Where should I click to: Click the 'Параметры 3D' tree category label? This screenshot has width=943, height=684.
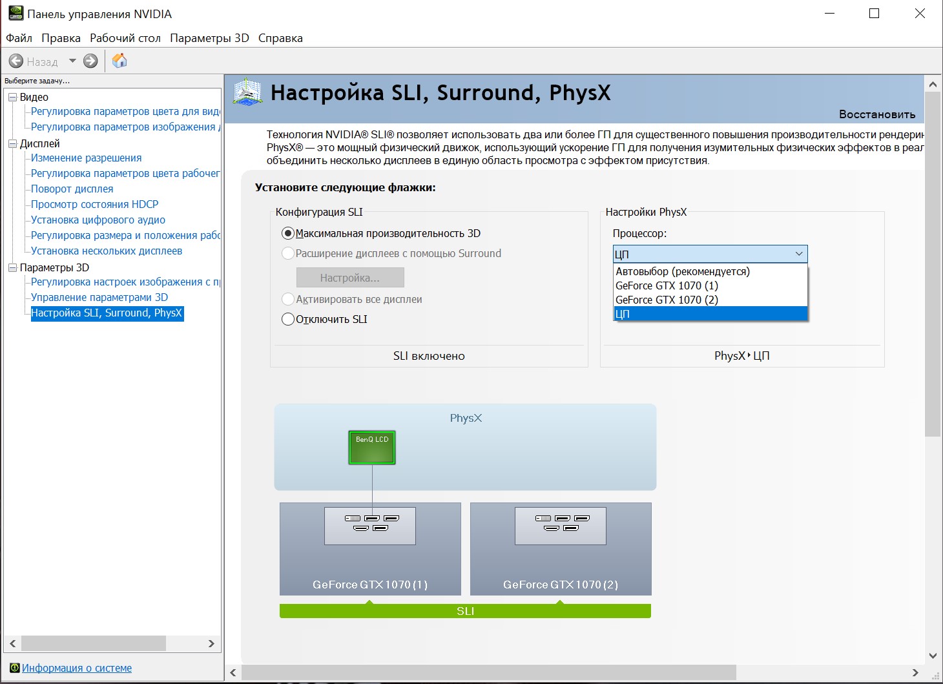[55, 267]
